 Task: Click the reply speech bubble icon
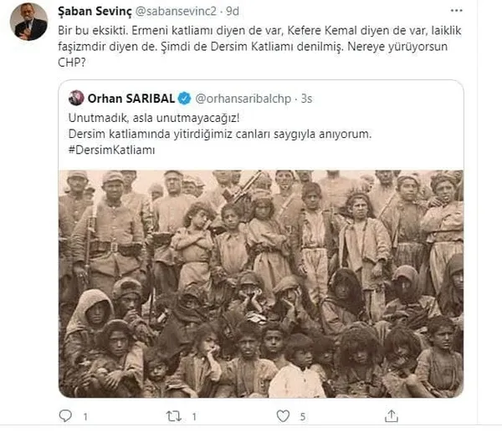click(65, 416)
